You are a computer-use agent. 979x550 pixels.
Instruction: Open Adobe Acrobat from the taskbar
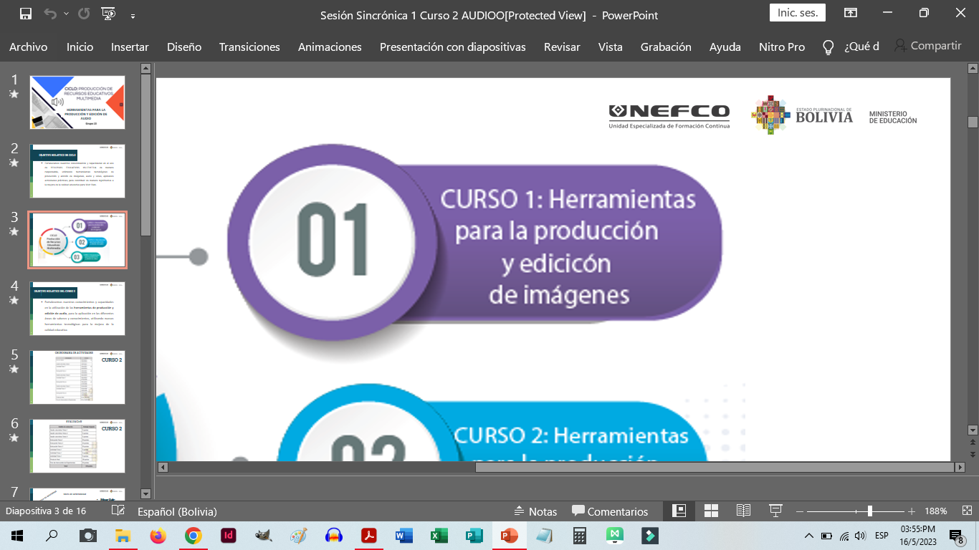pyautogui.click(x=369, y=536)
